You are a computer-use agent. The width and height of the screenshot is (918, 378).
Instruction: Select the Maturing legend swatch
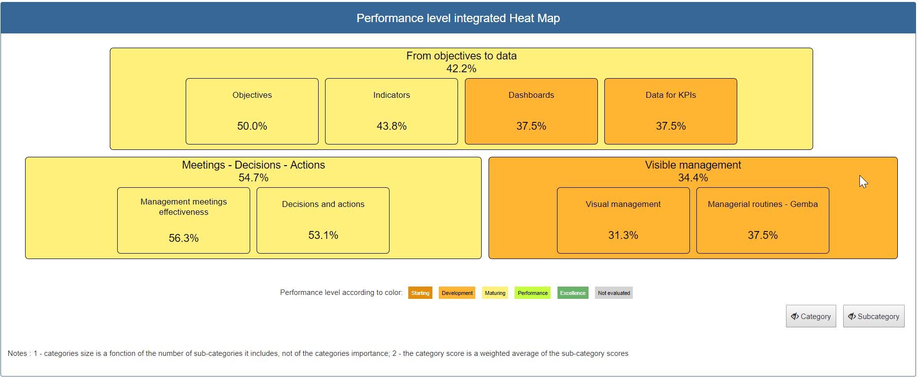pos(494,292)
